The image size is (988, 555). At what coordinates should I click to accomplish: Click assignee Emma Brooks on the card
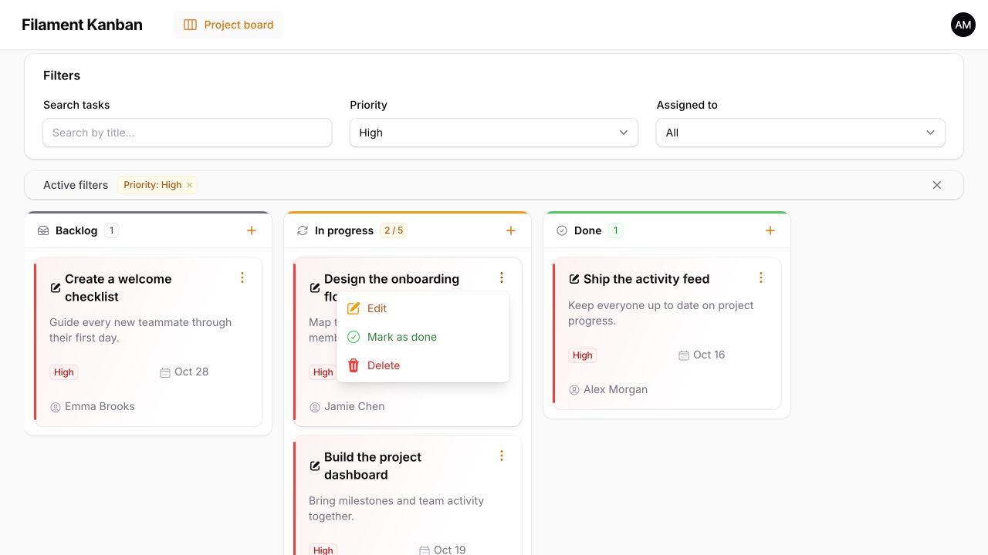[x=100, y=406]
